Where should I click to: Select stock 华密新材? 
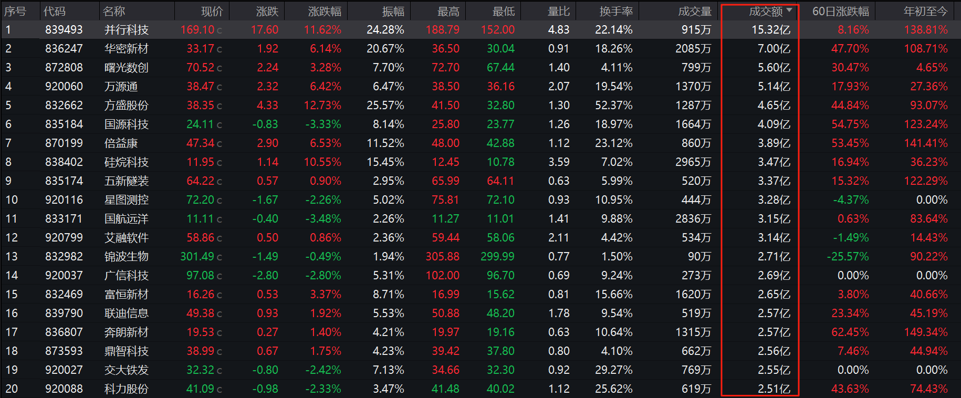coord(127,49)
